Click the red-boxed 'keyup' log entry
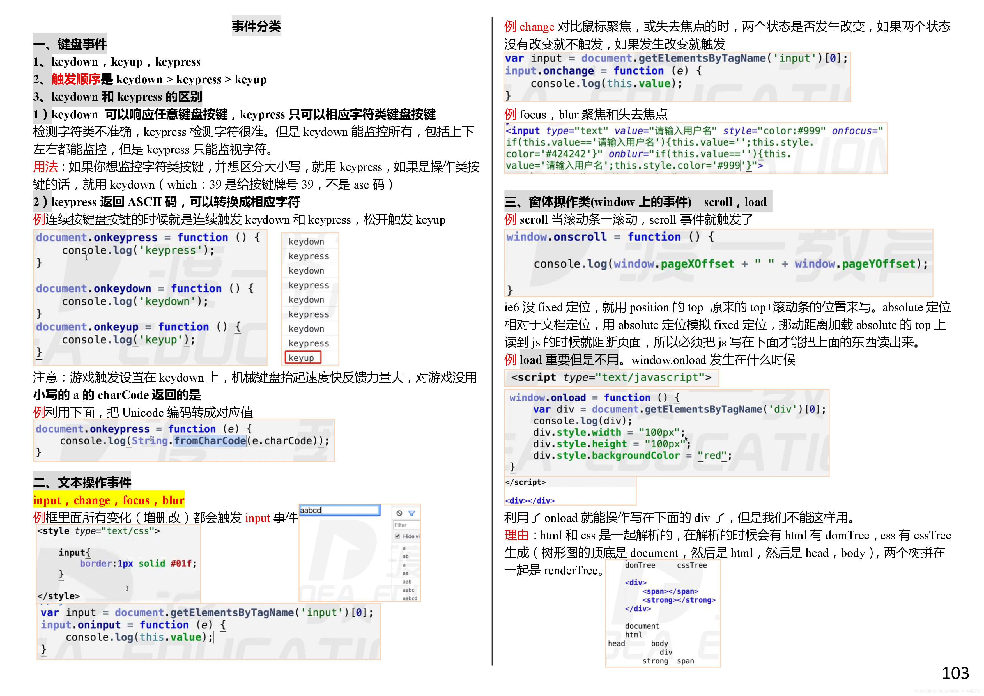The height and width of the screenshot is (696, 984). pyautogui.click(x=303, y=357)
